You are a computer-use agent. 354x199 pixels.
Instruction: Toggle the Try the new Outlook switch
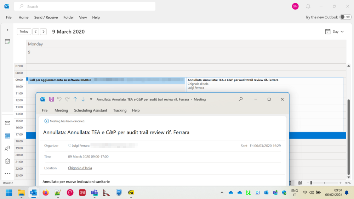point(346,17)
